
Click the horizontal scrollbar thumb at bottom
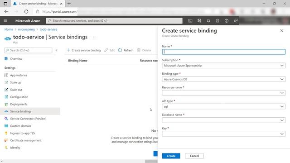click(x=151, y=161)
